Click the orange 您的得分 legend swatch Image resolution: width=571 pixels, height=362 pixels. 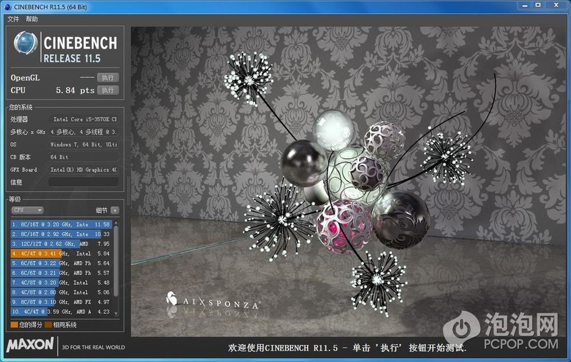coord(14,325)
